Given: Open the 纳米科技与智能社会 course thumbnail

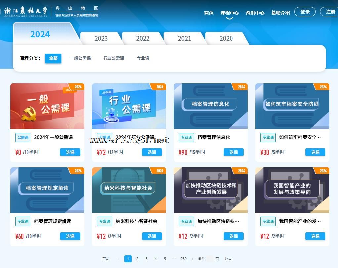Looking at the screenshot, I should [x=129, y=190].
